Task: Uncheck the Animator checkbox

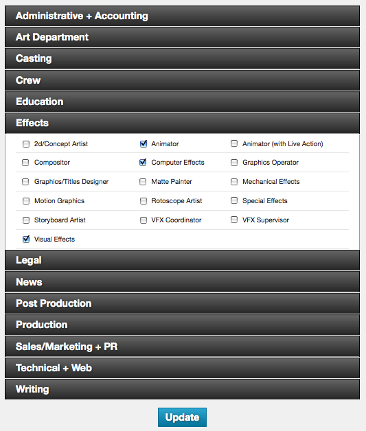Action: (x=144, y=143)
